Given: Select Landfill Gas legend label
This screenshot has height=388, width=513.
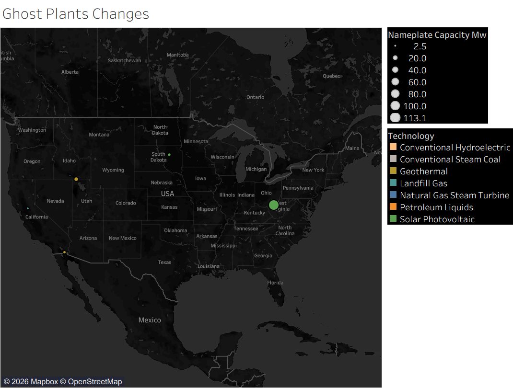Looking at the screenshot, I should (x=423, y=183).
